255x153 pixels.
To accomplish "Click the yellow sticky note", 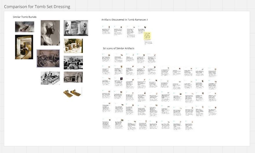I will click(147, 36).
